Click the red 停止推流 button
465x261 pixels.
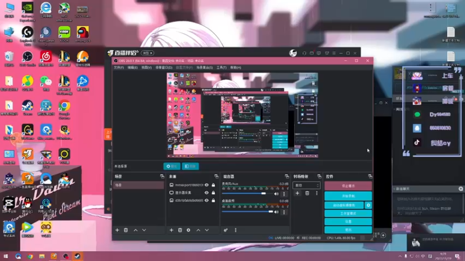[348, 186]
